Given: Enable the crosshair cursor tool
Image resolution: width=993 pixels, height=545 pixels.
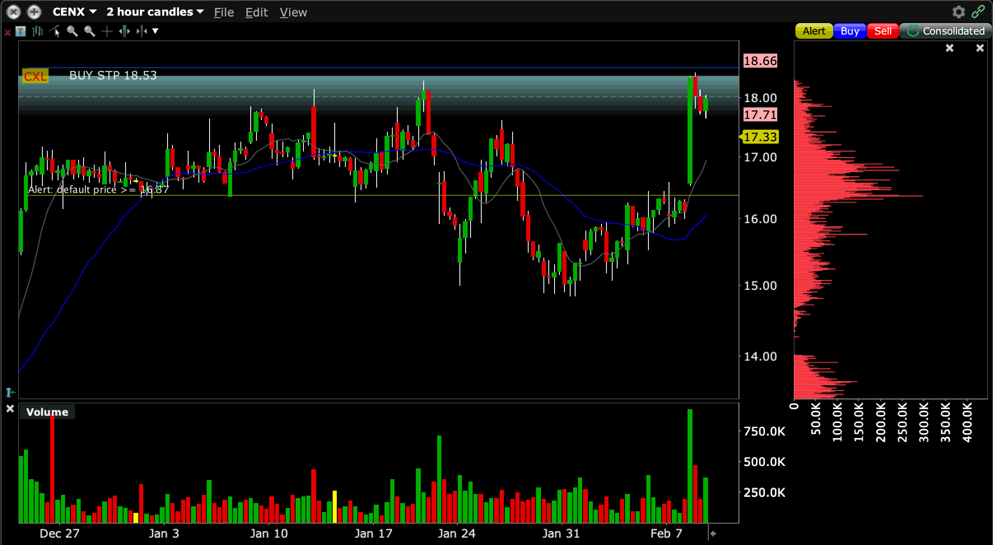Looking at the screenshot, I should (x=107, y=31).
